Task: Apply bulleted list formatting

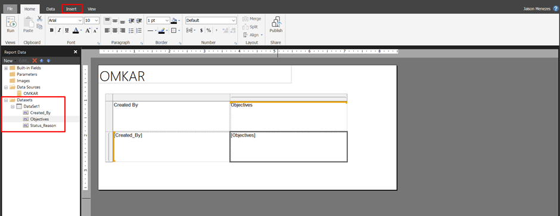Action: click(131, 31)
